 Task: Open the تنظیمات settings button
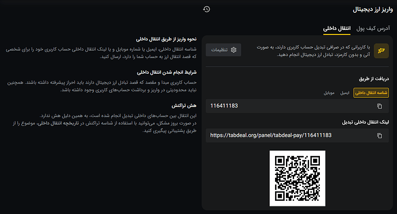[x=223, y=50]
